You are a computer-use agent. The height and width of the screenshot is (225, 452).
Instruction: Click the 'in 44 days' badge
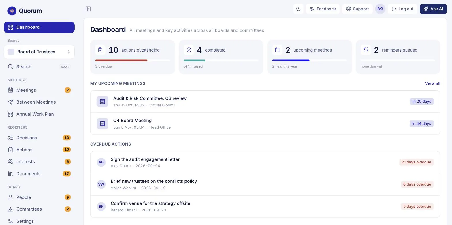pos(421,124)
